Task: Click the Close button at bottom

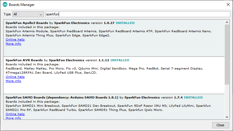Action: point(220,125)
